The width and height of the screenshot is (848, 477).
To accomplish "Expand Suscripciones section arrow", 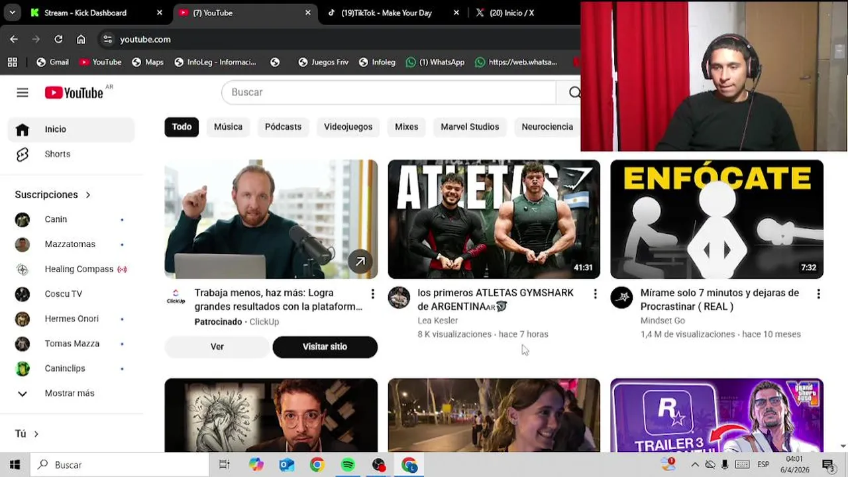I will [x=88, y=195].
